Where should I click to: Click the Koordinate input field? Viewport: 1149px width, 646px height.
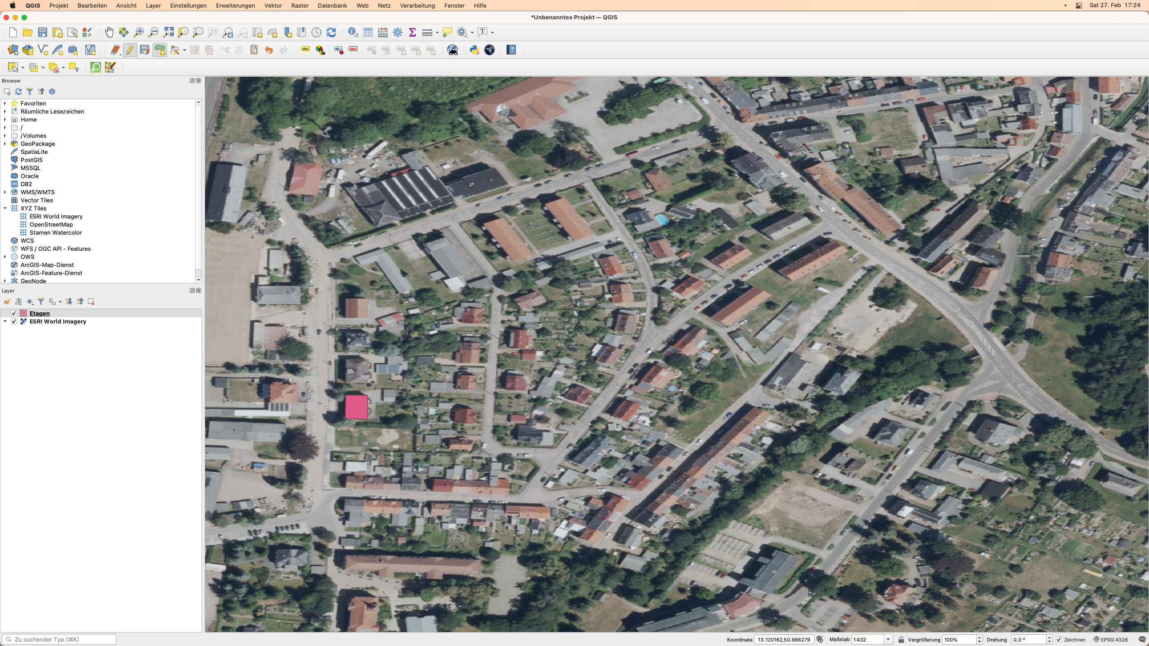point(784,640)
